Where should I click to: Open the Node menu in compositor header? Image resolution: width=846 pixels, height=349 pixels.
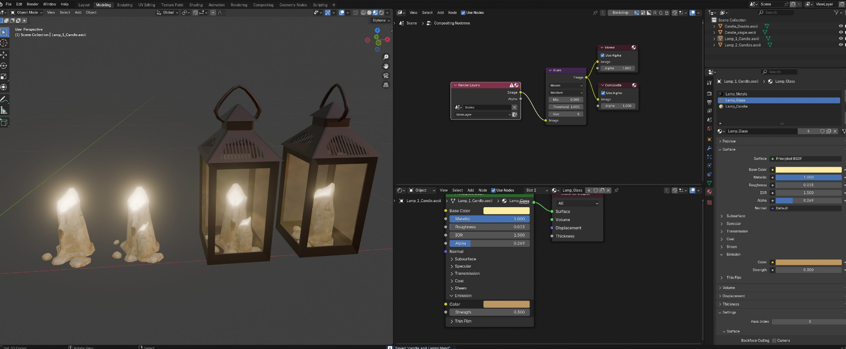coord(452,13)
